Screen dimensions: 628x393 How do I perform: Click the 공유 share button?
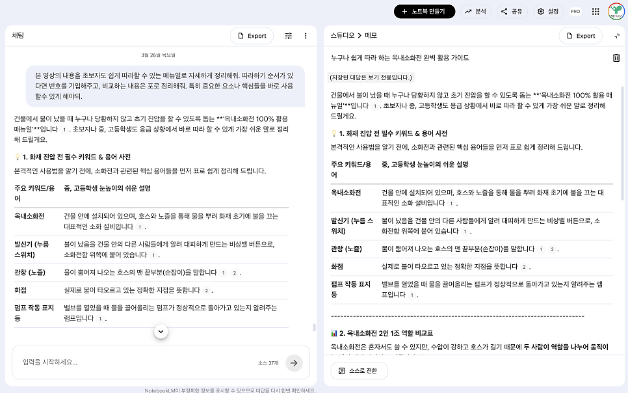point(512,12)
